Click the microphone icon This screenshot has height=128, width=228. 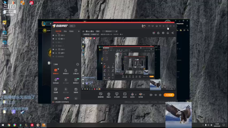(132, 94)
